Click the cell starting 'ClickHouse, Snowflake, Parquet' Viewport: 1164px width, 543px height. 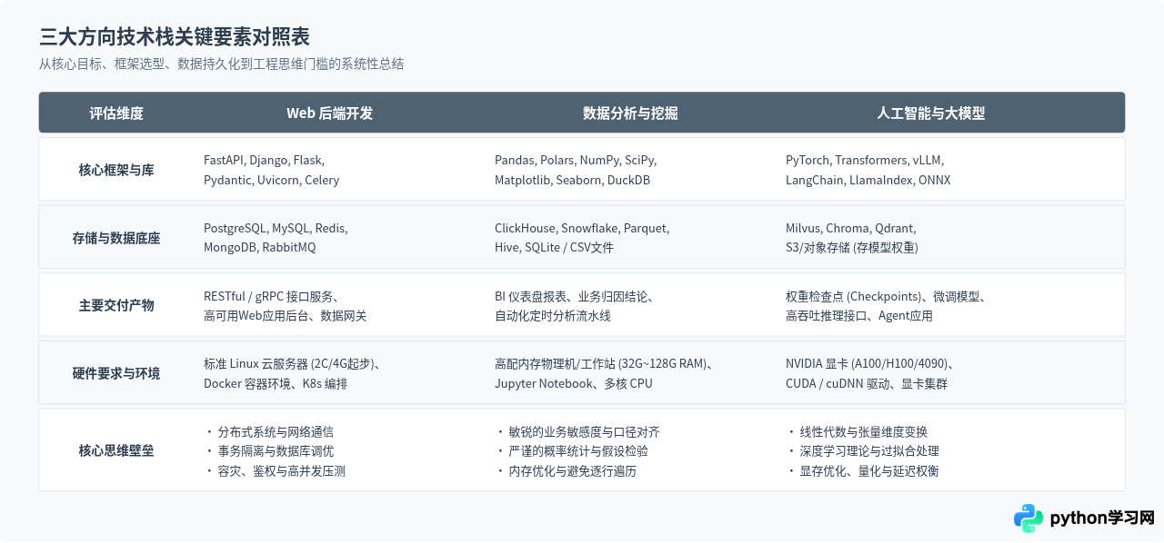(582, 238)
